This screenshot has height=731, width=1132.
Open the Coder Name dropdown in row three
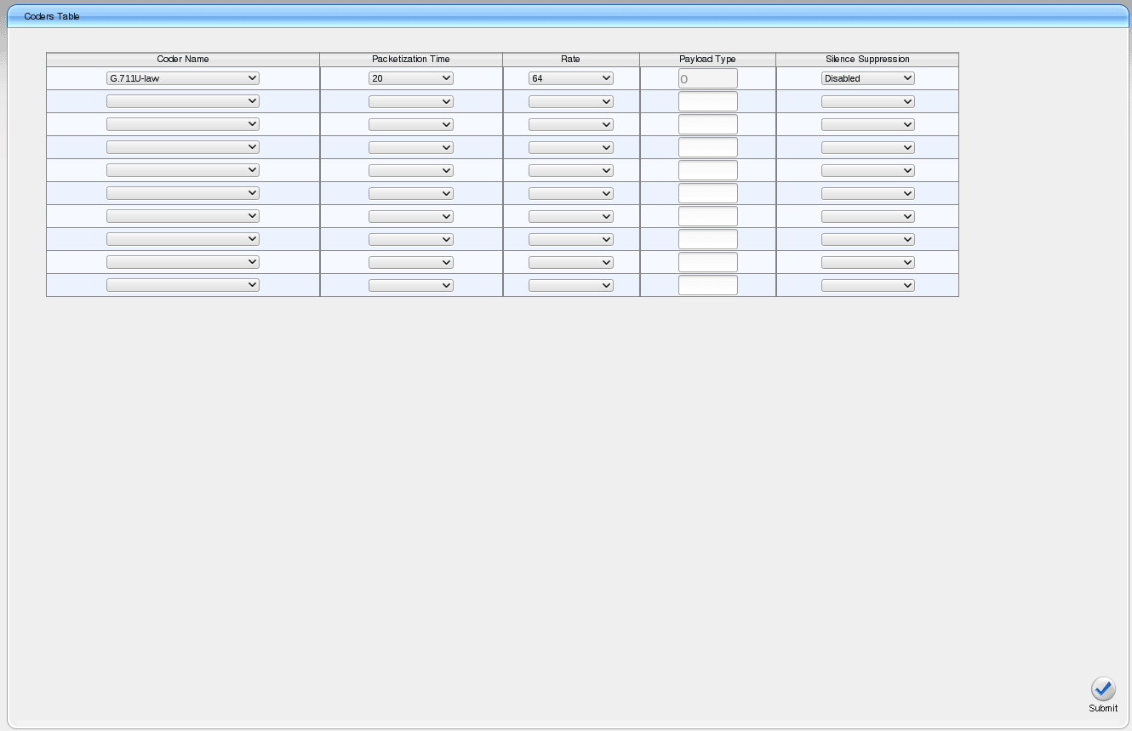pyautogui.click(x=183, y=124)
